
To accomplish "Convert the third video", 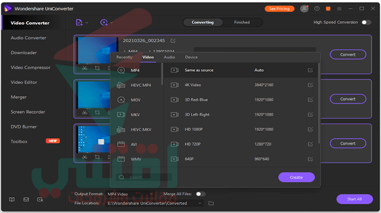I will 348,143.
